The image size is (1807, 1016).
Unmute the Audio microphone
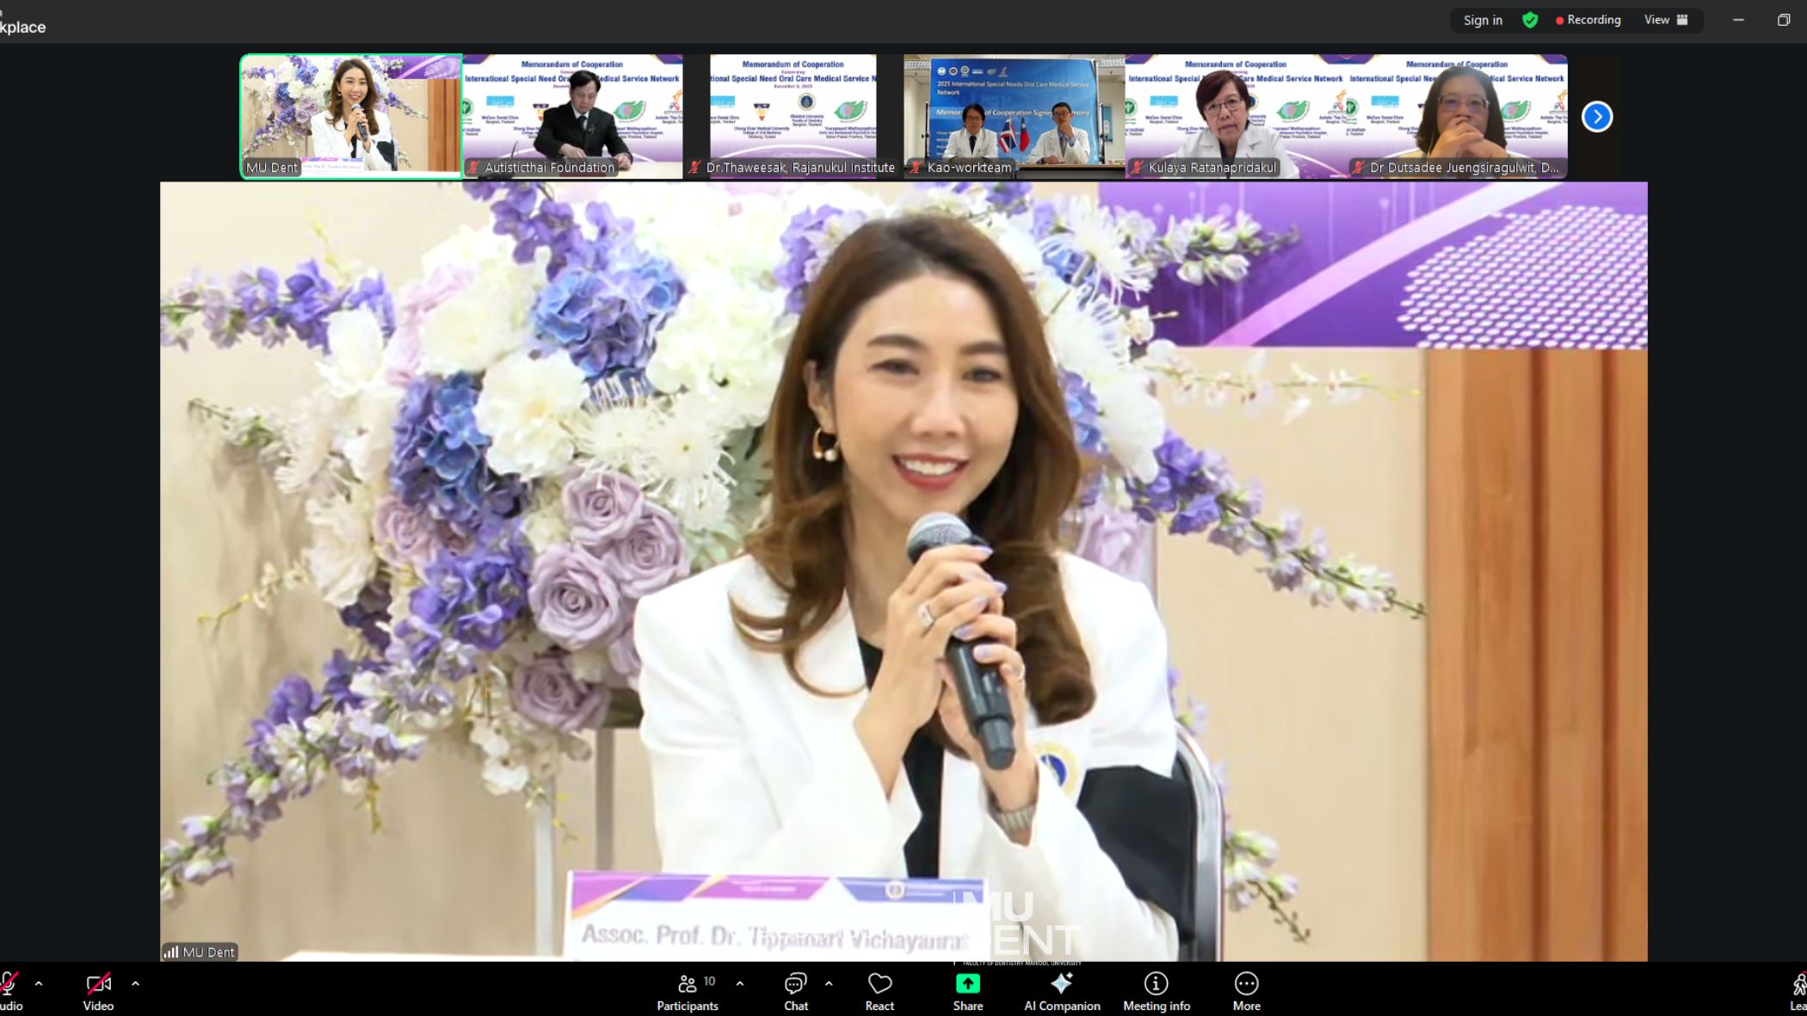pyautogui.click(x=9, y=983)
